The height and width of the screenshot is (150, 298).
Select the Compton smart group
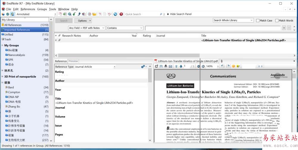point(25,92)
